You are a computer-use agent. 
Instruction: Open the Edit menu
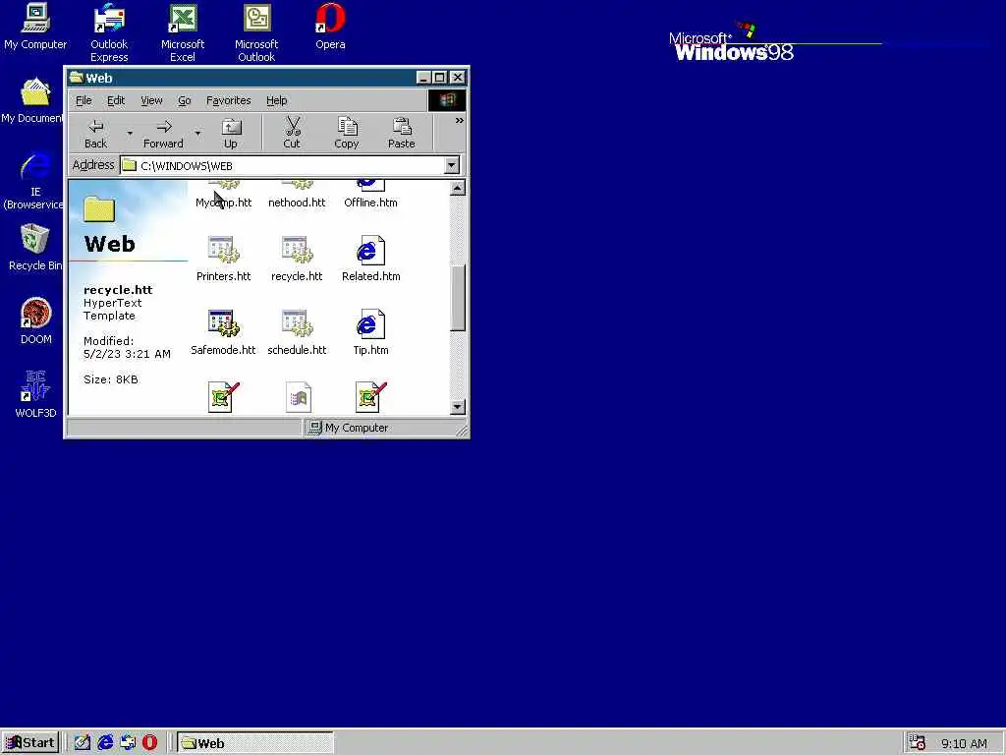116,101
